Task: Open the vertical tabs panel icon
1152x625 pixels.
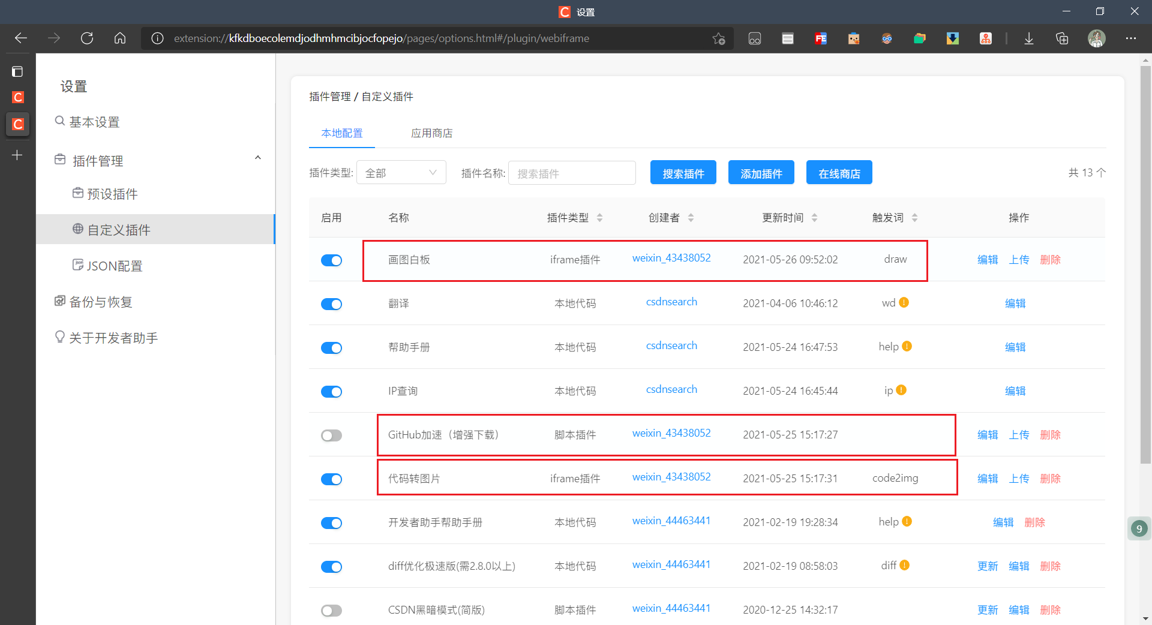Action: pos(17,71)
